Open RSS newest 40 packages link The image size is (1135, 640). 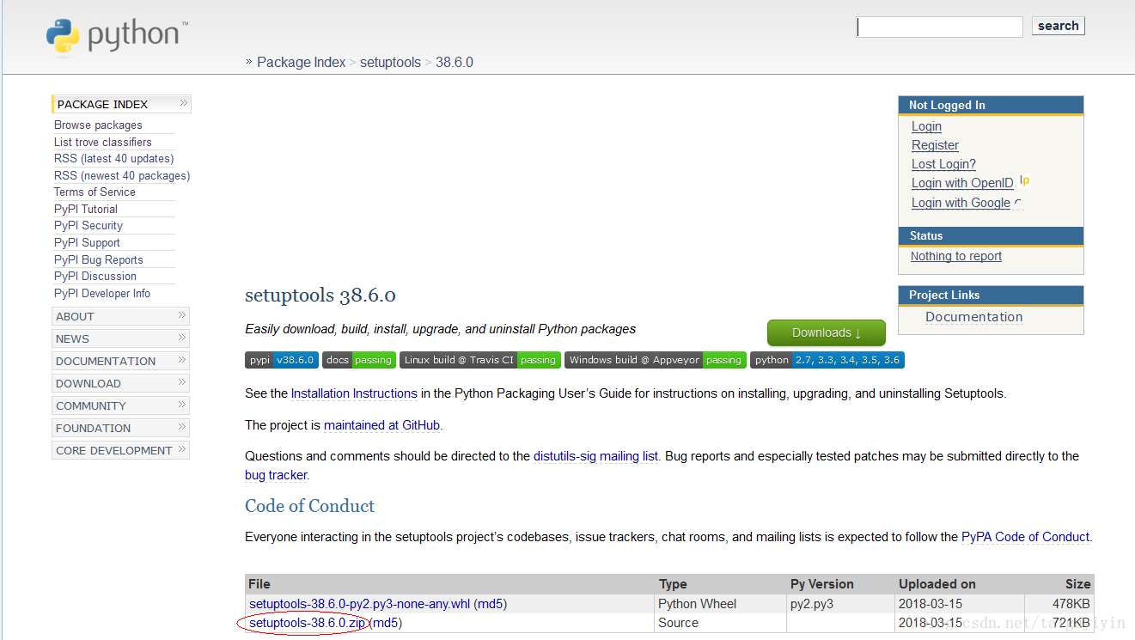122,175
